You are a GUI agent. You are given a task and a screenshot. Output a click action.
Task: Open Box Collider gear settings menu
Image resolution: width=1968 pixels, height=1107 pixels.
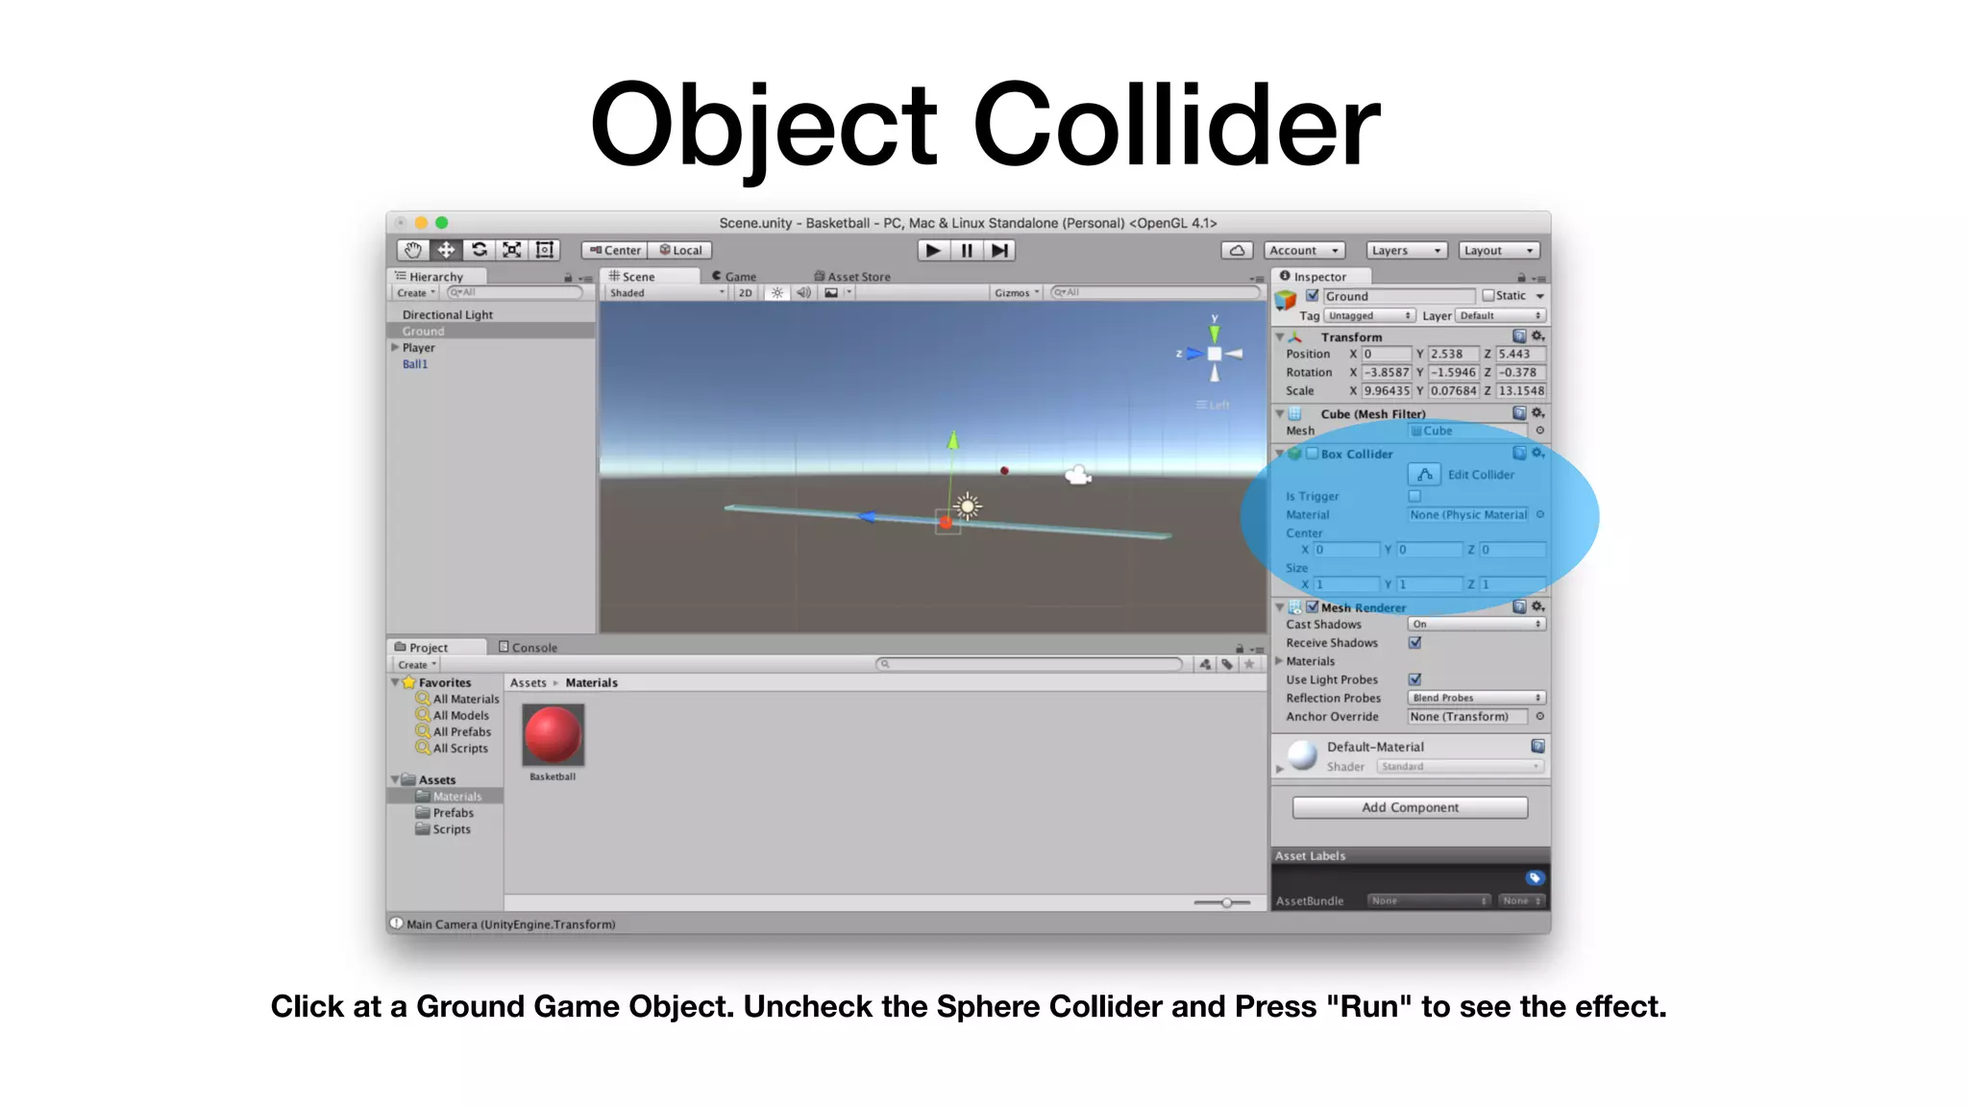pyautogui.click(x=1537, y=453)
